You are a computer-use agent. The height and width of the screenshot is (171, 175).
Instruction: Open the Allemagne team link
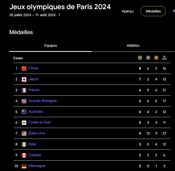coord(37,166)
